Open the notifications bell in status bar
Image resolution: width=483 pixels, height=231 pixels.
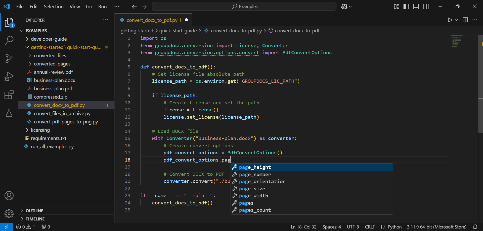click(x=475, y=227)
